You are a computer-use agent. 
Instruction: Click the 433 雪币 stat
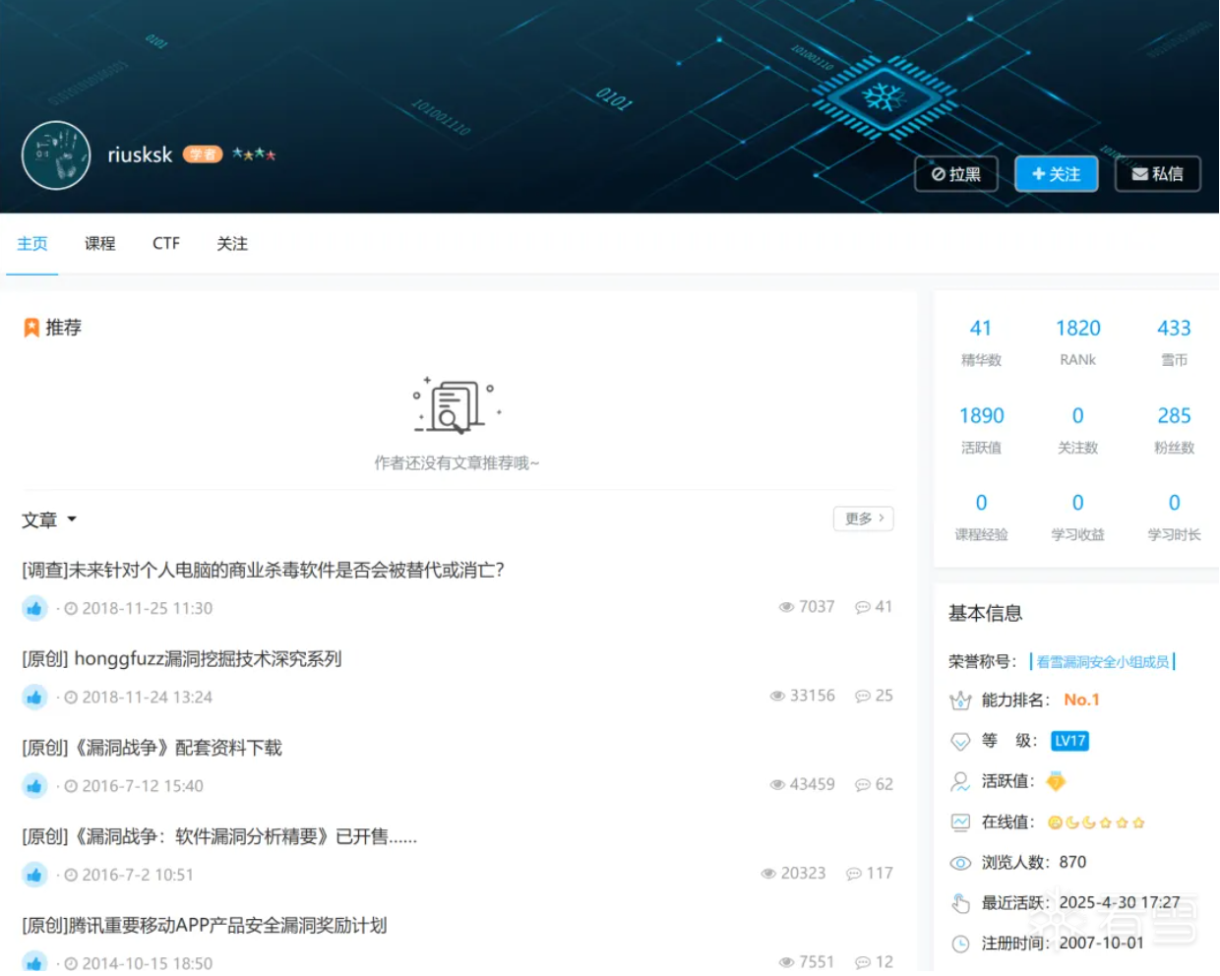click(1175, 341)
